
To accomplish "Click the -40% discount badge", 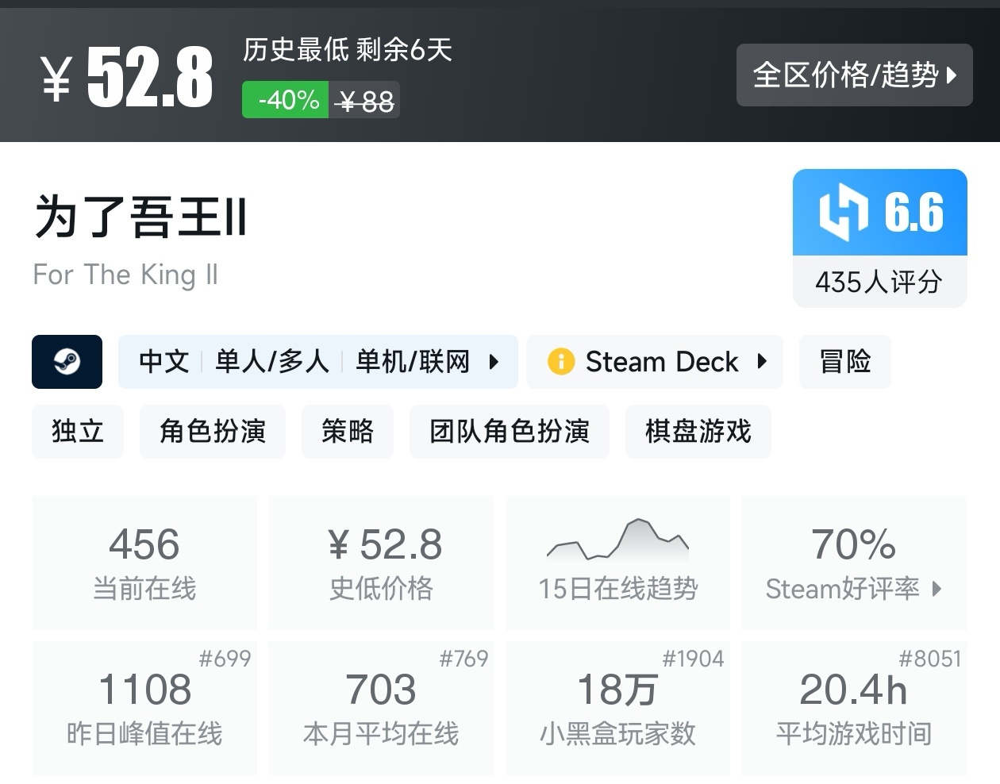I will tap(285, 99).
